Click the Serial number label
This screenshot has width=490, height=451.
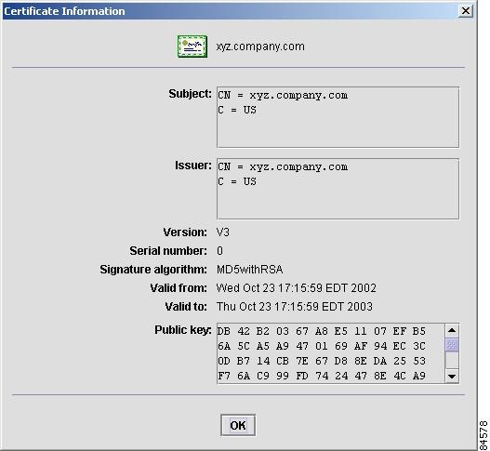(x=168, y=251)
